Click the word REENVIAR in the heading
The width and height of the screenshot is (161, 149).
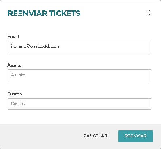click(x=27, y=13)
